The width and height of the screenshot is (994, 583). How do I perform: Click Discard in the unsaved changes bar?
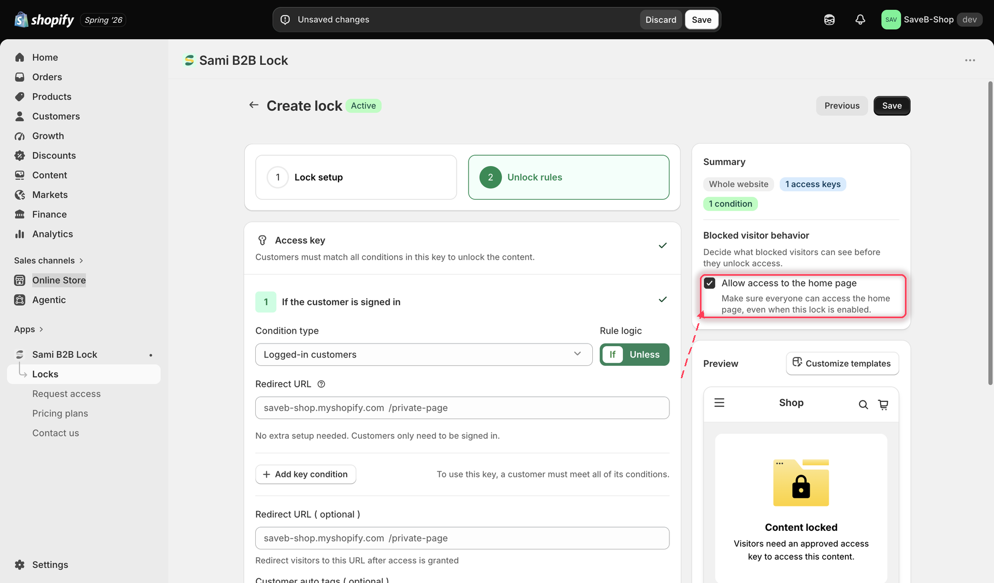[x=661, y=20]
